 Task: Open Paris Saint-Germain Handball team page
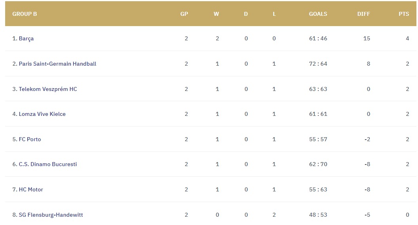[x=57, y=64]
